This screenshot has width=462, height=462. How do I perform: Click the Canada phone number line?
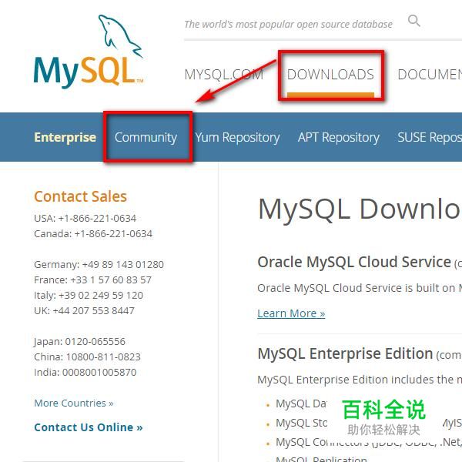(x=93, y=233)
